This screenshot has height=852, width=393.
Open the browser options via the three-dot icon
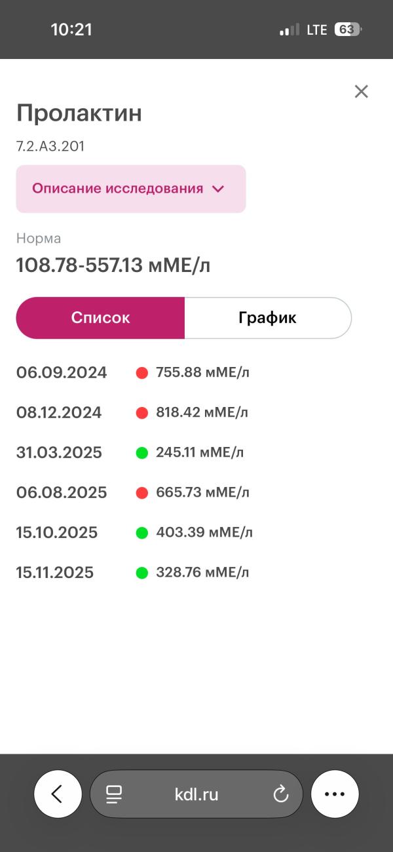[335, 794]
